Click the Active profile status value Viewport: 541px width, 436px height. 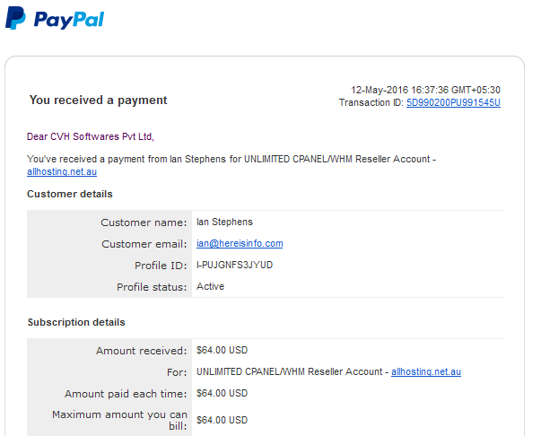(x=210, y=286)
